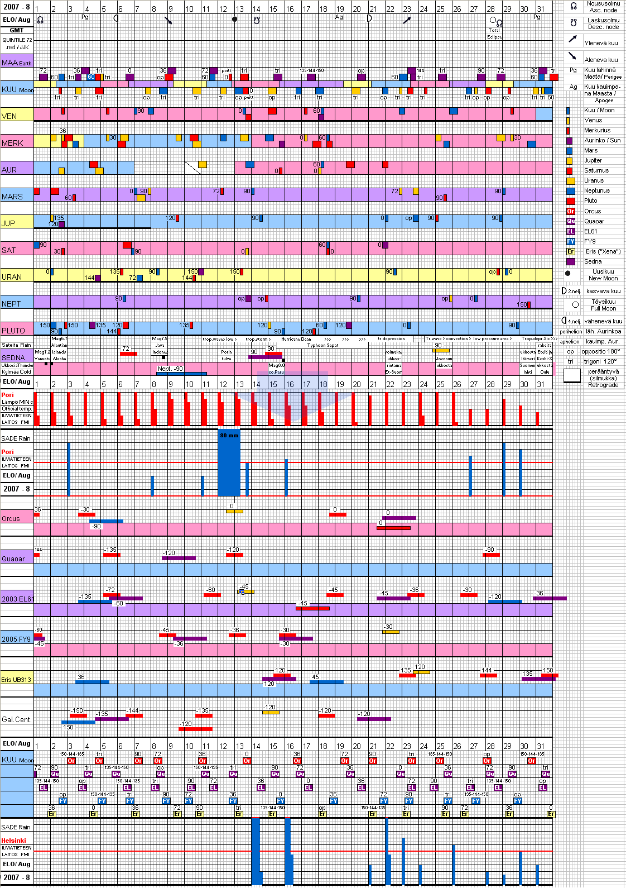The height and width of the screenshot is (888, 626).
Task: Click the Total Eclipse label on day 28
Action: coord(494,34)
